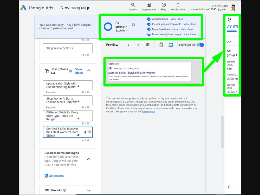Screen dimensions: 260x195
Task: Click the optimization score progress bar
Action: 233,31
